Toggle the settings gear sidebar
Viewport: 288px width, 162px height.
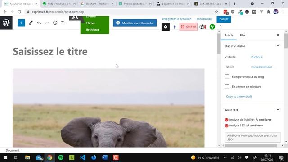(x=166, y=27)
